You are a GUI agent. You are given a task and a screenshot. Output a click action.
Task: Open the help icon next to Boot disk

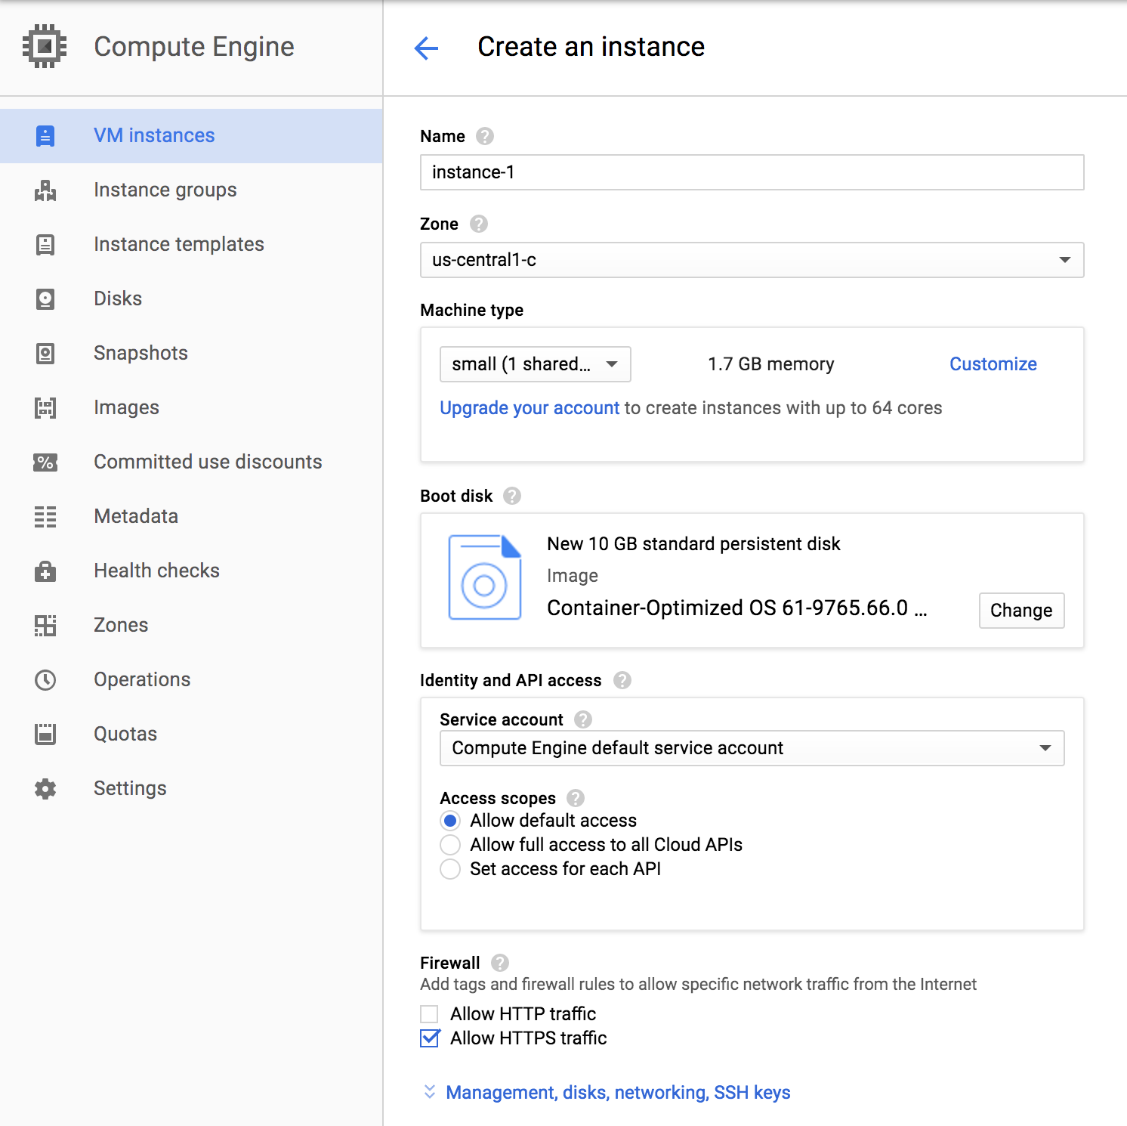(x=512, y=496)
